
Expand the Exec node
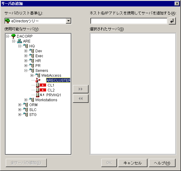pyautogui.click(x=26, y=56)
